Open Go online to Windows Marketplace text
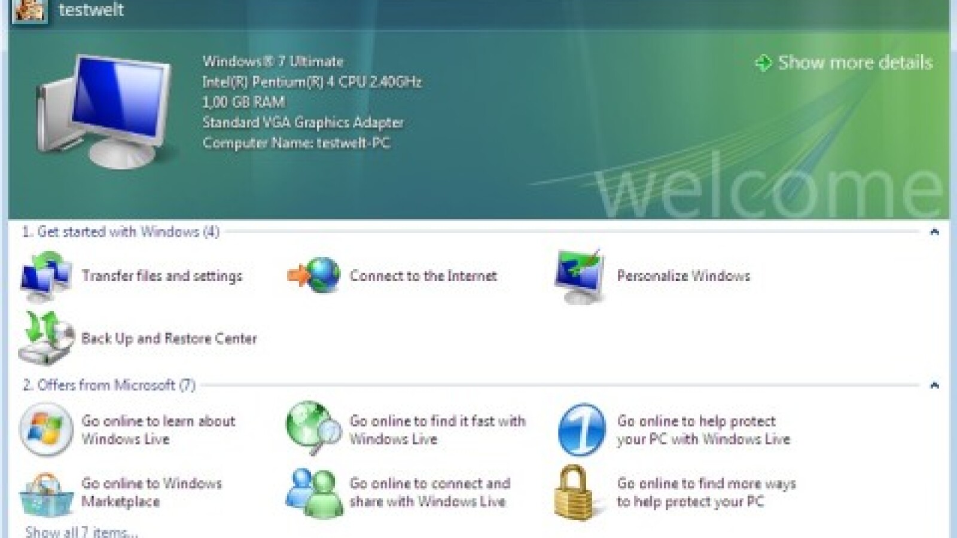Viewport: 957px width, 538px height. [151, 493]
